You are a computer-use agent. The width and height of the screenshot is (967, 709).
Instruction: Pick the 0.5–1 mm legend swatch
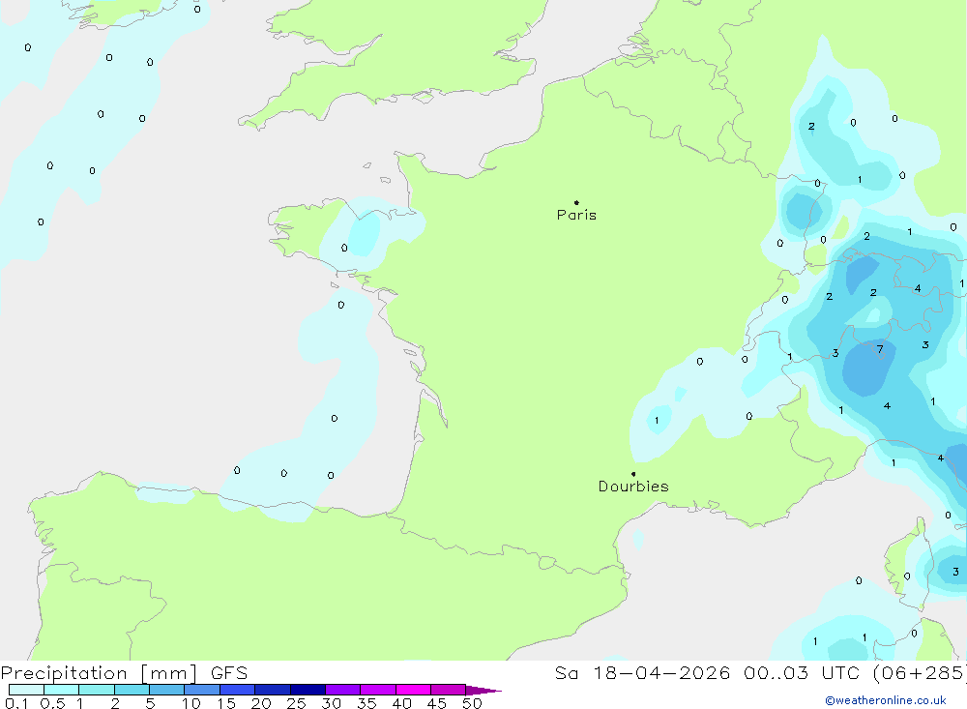(x=62, y=690)
